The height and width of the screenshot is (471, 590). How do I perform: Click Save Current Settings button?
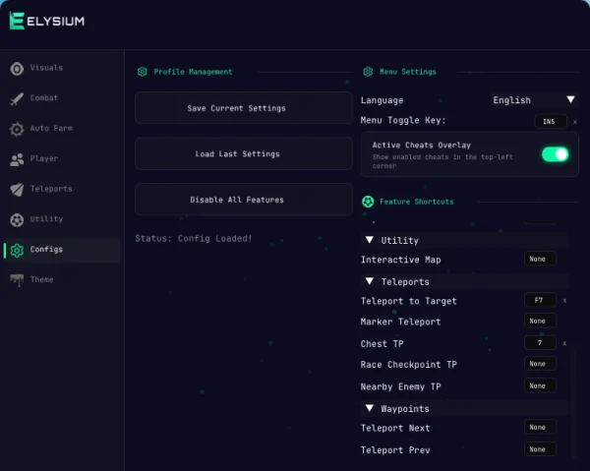click(244, 108)
